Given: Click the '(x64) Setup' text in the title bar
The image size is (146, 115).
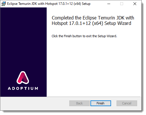Looking at the screenshot, I should coord(82,4).
